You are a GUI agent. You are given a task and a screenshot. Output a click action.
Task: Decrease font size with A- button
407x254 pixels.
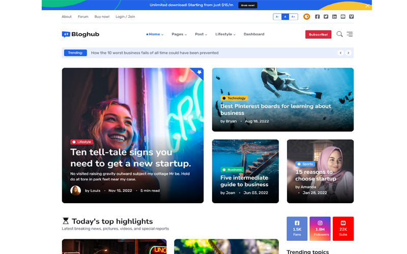pos(277,17)
